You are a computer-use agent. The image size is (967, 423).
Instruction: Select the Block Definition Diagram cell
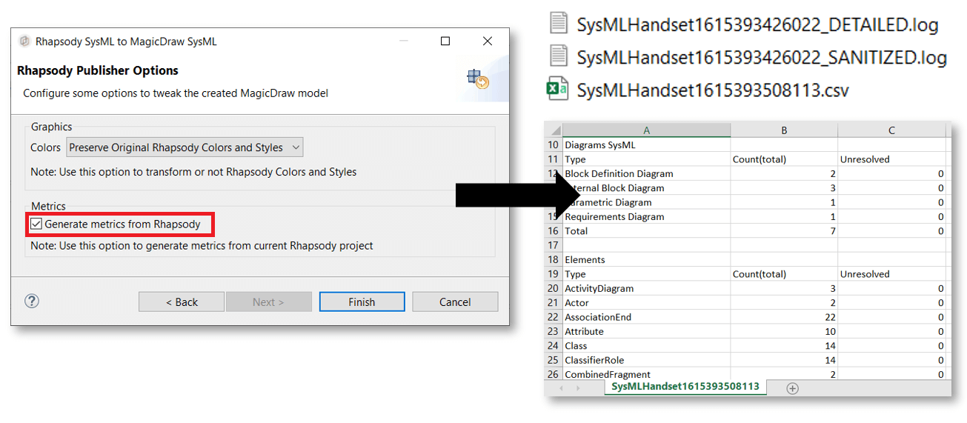click(x=646, y=173)
